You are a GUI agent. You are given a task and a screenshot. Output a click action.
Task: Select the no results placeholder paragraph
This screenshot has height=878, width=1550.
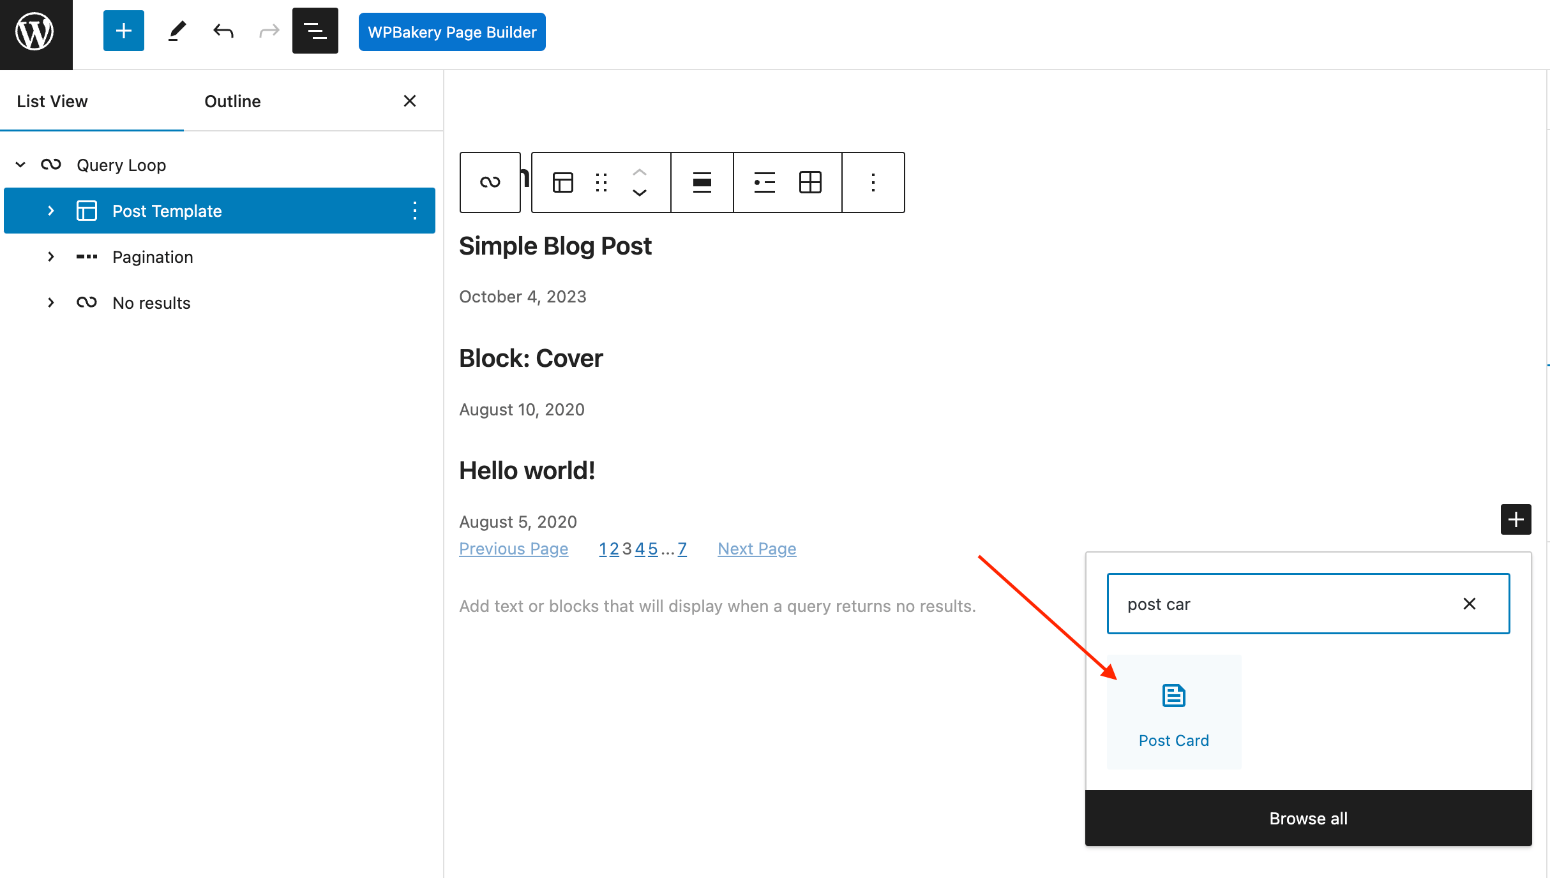coord(718,606)
